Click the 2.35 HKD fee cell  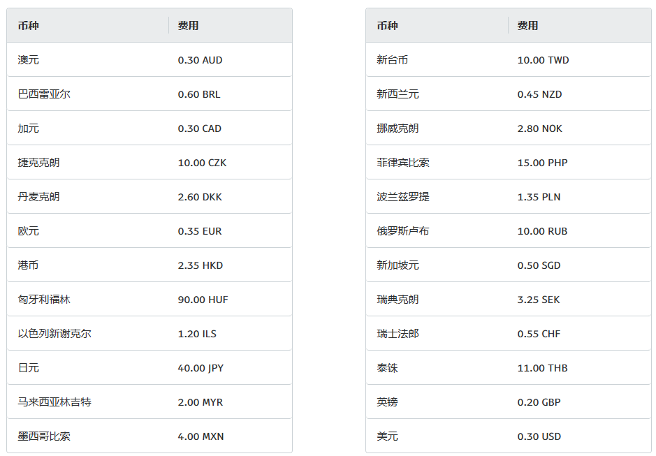[x=201, y=265]
